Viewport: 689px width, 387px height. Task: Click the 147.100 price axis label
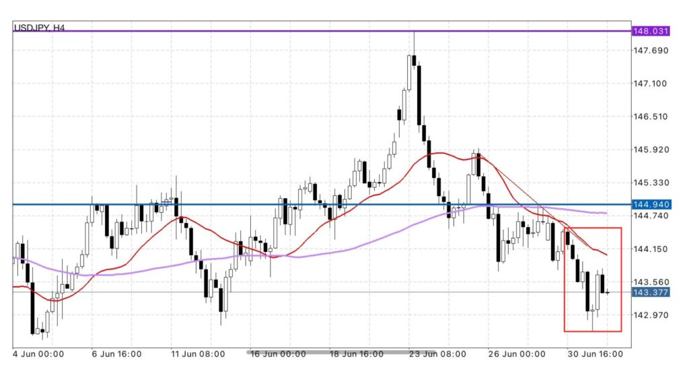(651, 83)
